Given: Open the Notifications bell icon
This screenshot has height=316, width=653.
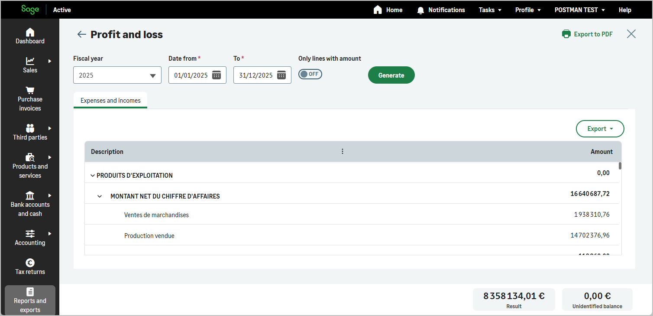Looking at the screenshot, I should [420, 10].
